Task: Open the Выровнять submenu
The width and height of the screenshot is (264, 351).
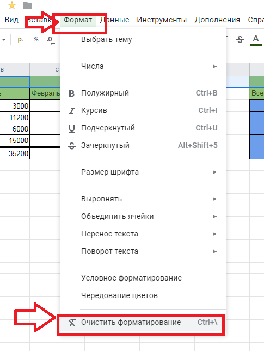Action: pos(143,199)
